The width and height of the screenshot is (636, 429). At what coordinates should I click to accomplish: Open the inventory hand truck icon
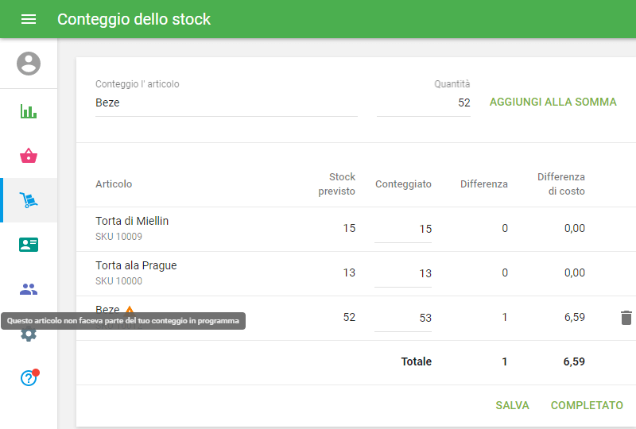click(x=29, y=200)
